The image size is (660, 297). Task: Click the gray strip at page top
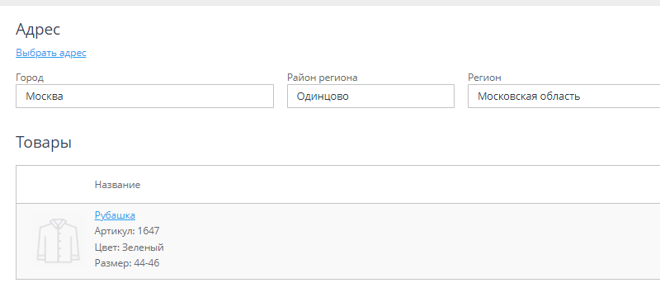click(x=330, y=2)
